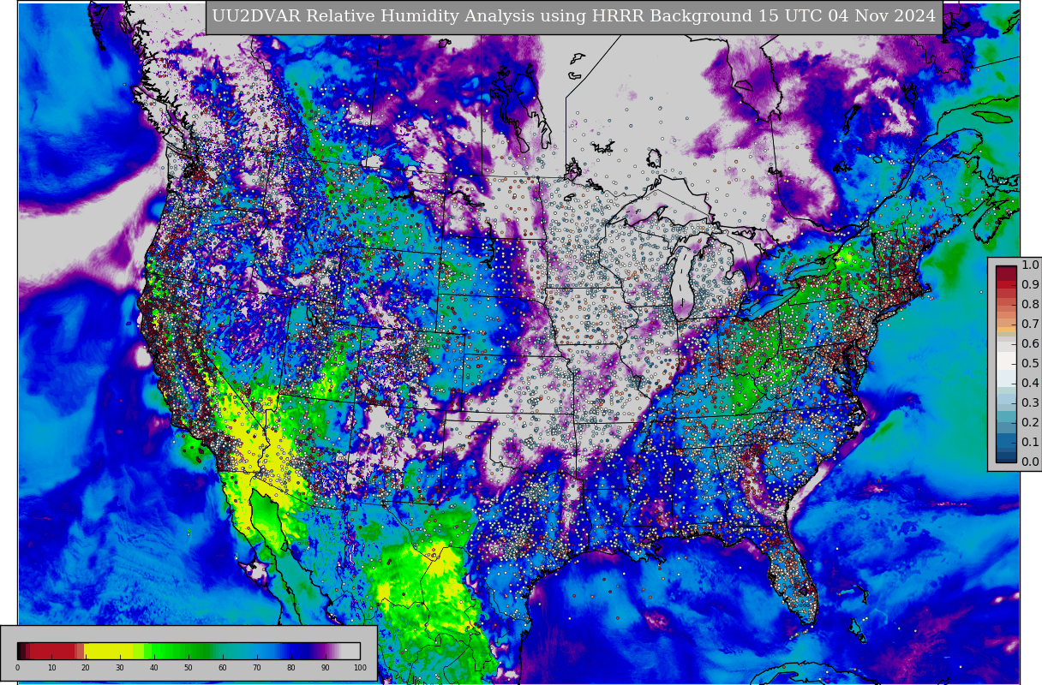Click the "50" label on the bottom colorbar
This screenshot has height=685, width=1042.
point(189,668)
